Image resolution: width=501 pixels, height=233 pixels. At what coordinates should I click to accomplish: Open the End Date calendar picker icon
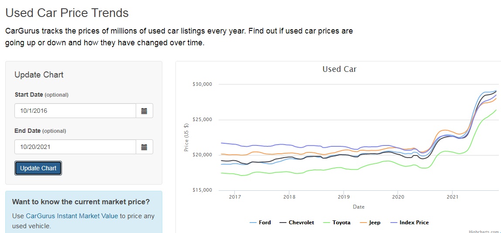(144, 147)
